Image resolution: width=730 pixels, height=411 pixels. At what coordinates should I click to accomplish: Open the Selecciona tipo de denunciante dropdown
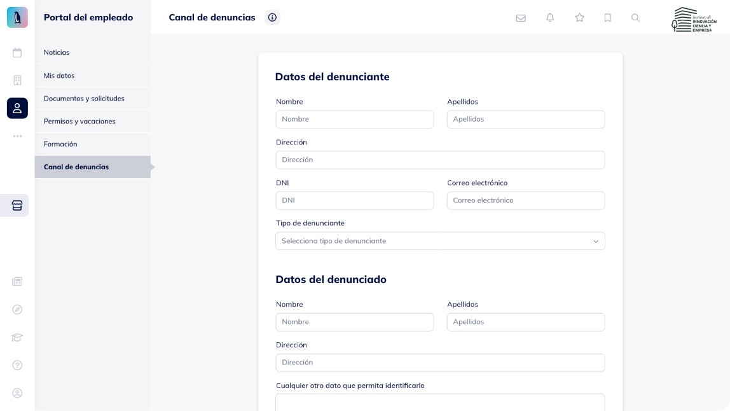coord(440,241)
